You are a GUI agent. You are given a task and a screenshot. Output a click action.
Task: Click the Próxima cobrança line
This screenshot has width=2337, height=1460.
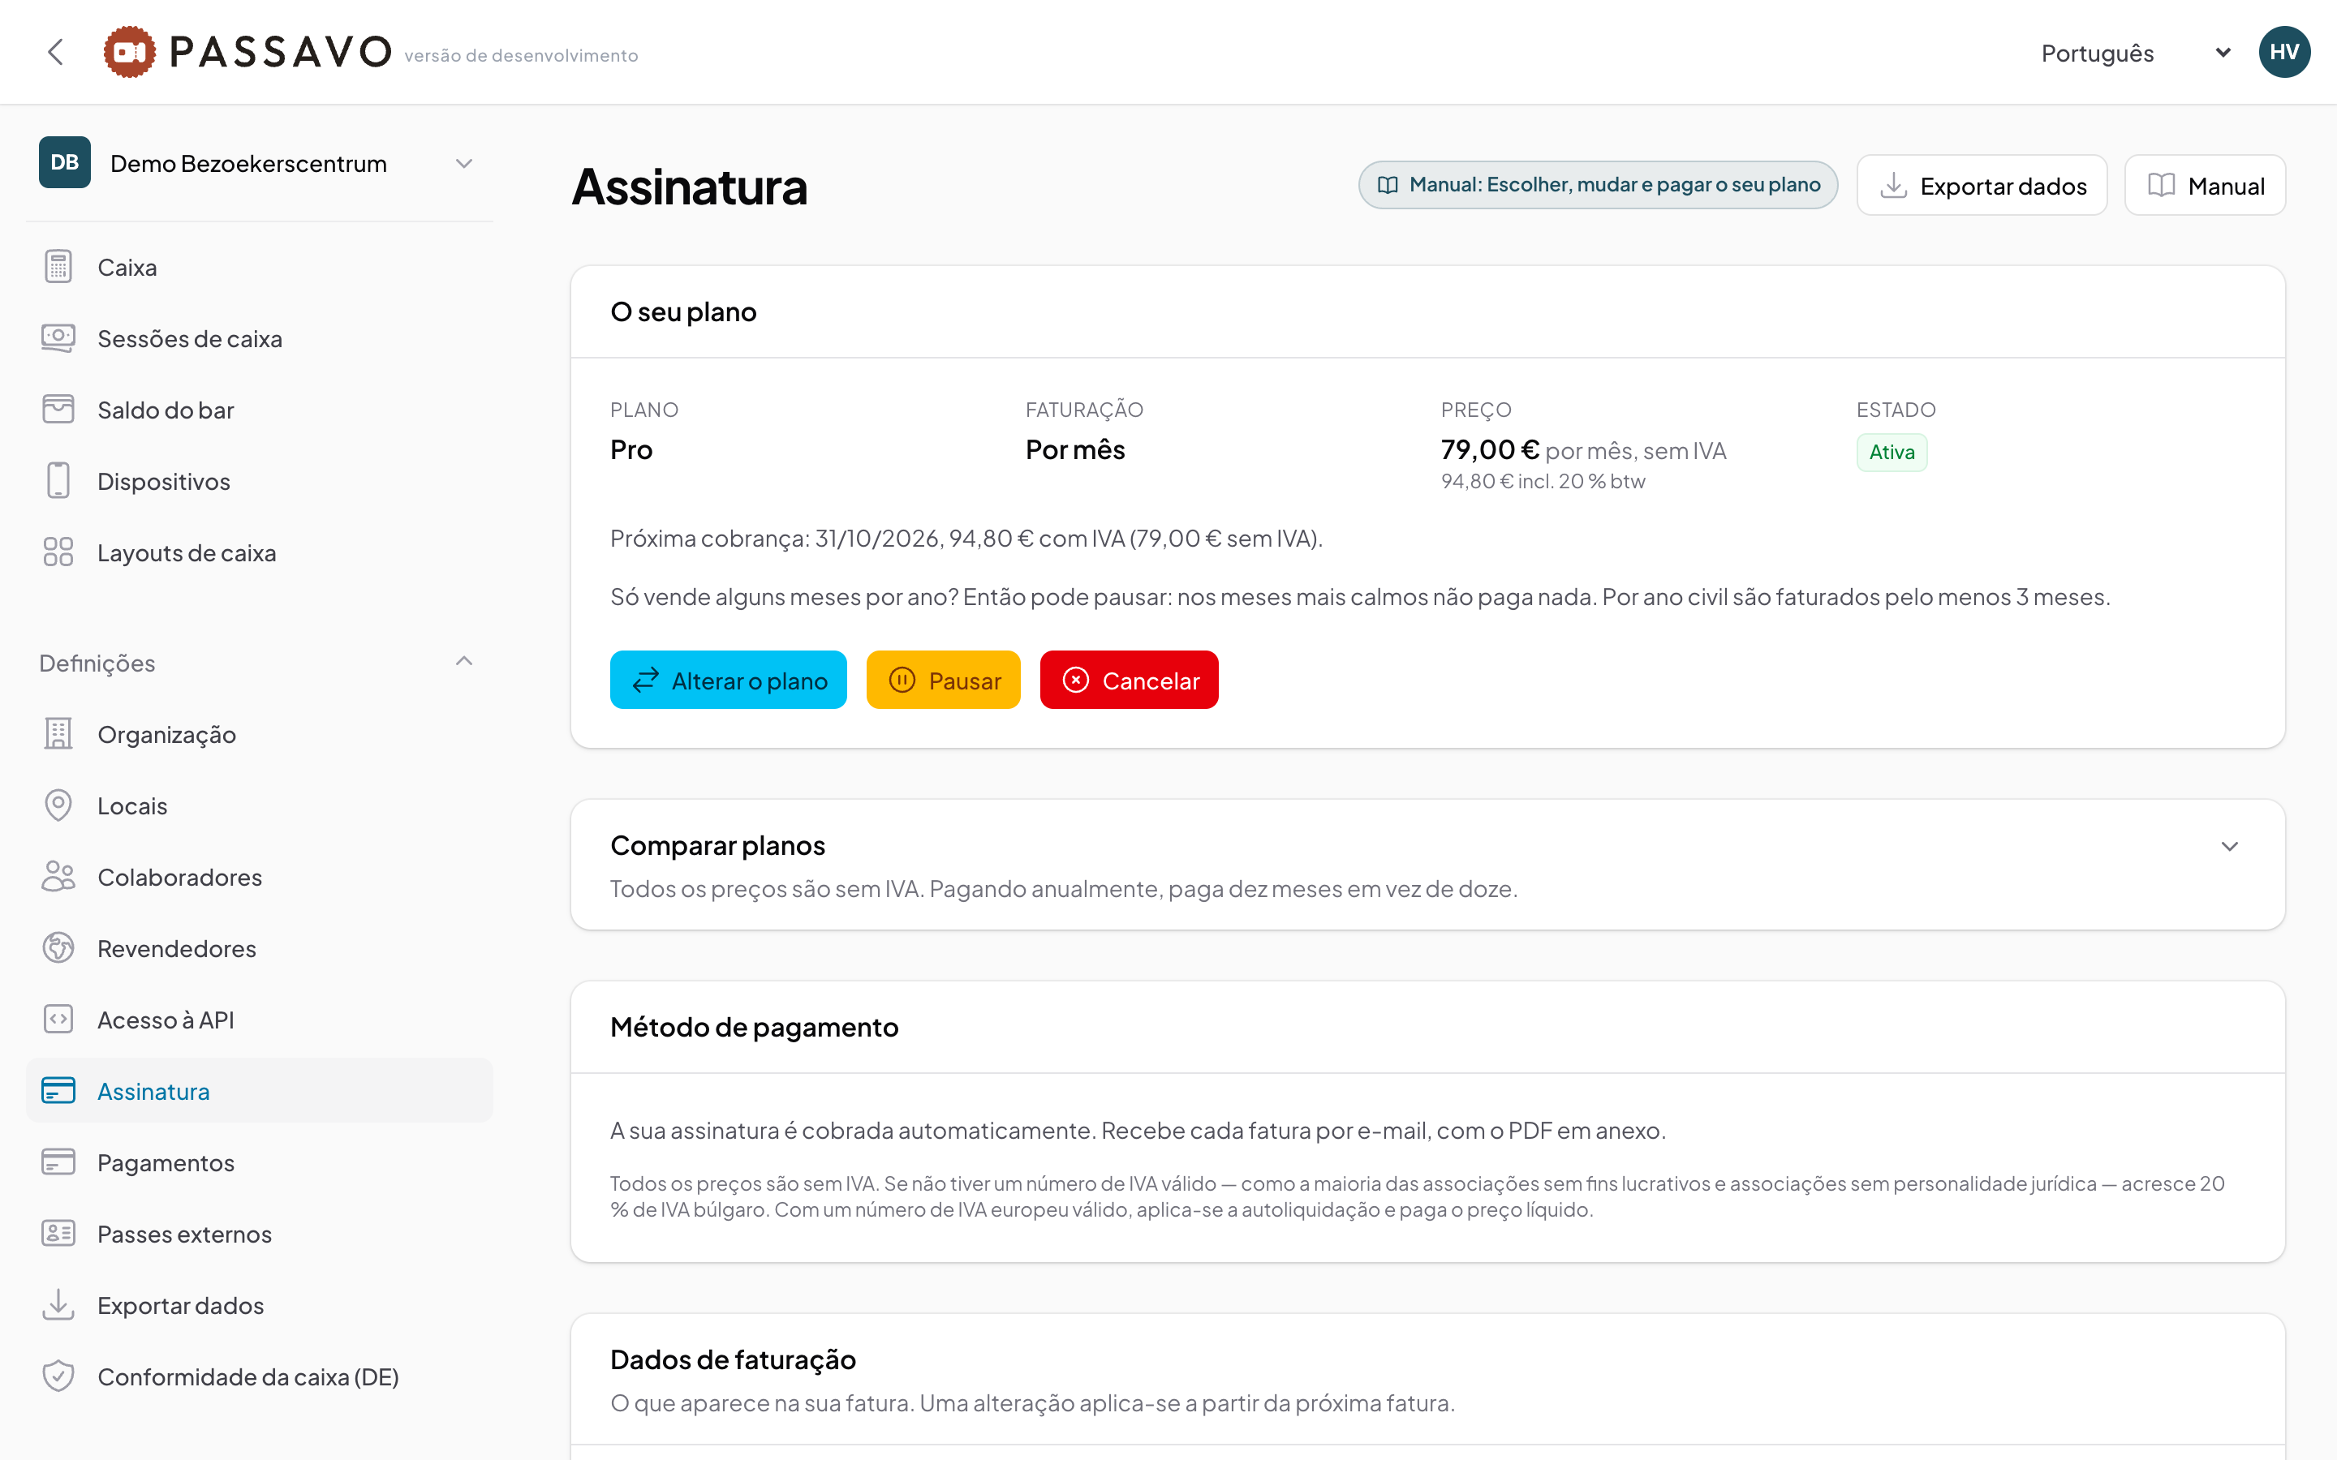(x=966, y=539)
